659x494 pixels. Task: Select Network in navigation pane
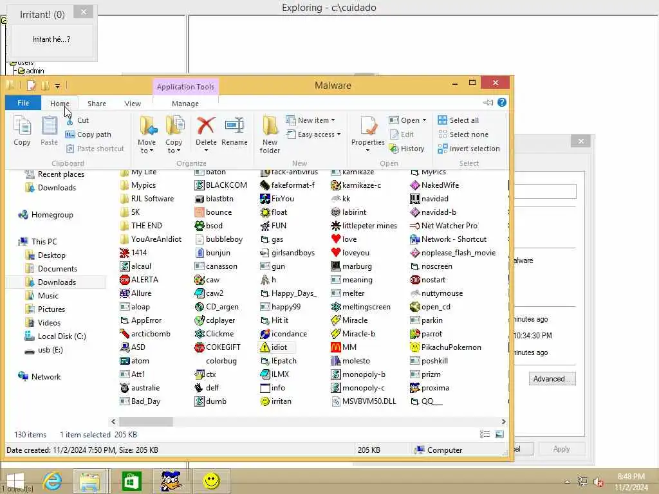click(39, 377)
